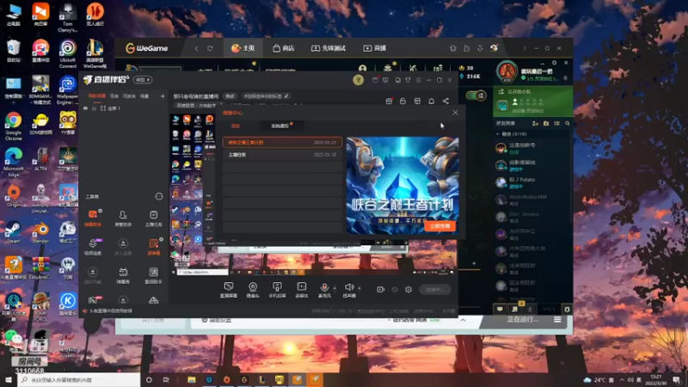Collapse the friends group list arrow
Image resolution: width=688 pixels, height=387 pixels.
click(x=498, y=134)
